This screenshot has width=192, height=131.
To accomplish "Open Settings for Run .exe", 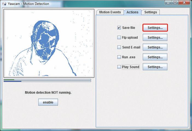I will pyautogui.click(x=155, y=57).
